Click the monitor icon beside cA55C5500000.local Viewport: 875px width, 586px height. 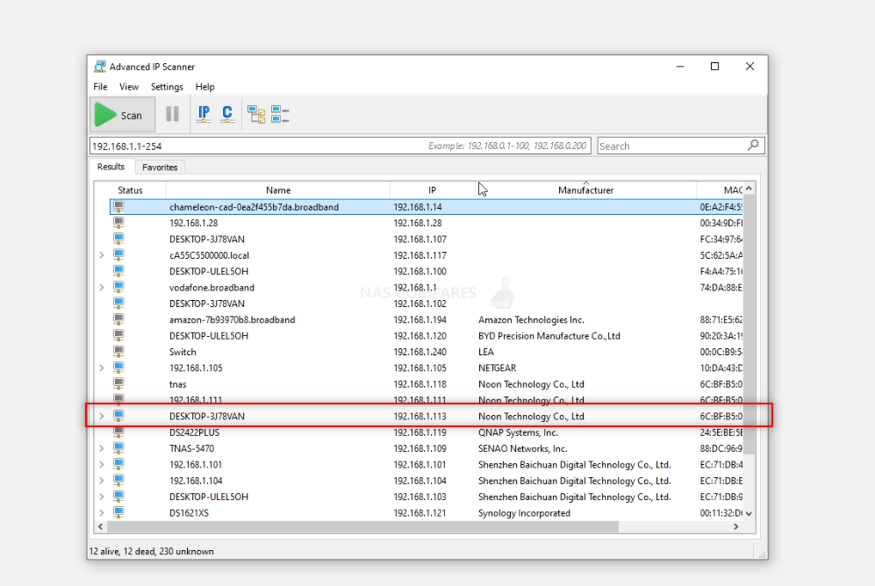click(118, 254)
